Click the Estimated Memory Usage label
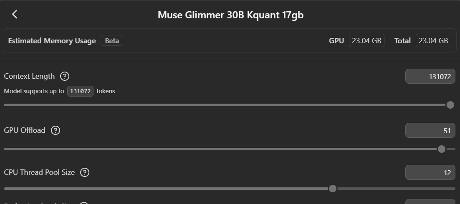The height and width of the screenshot is (204, 460). (52, 41)
